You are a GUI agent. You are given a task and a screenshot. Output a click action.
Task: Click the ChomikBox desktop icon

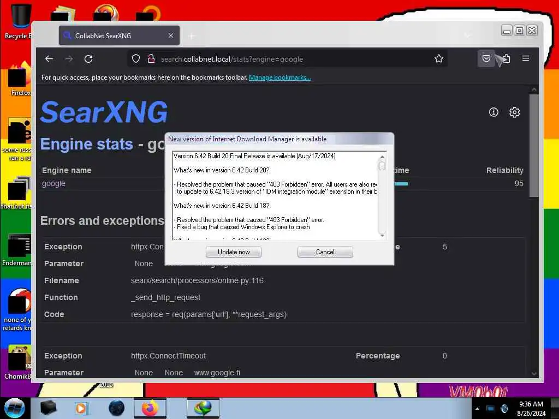coord(18,362)
